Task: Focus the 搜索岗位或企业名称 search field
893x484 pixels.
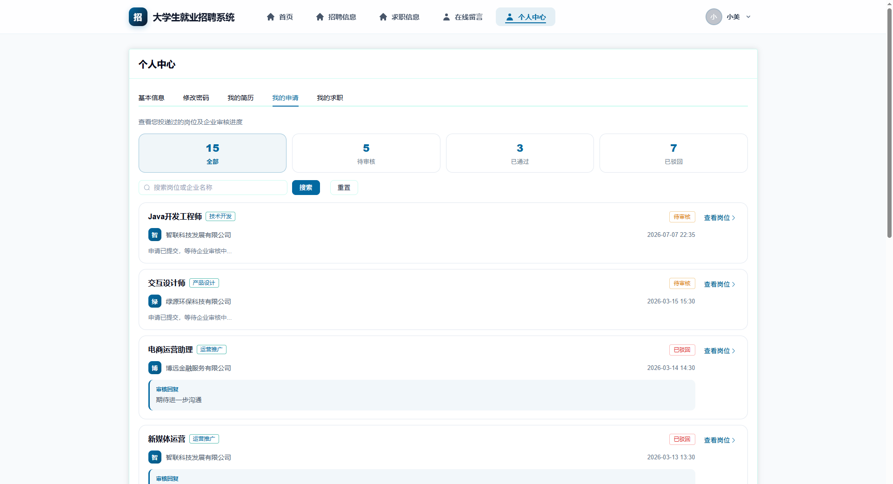Action: 213,188
